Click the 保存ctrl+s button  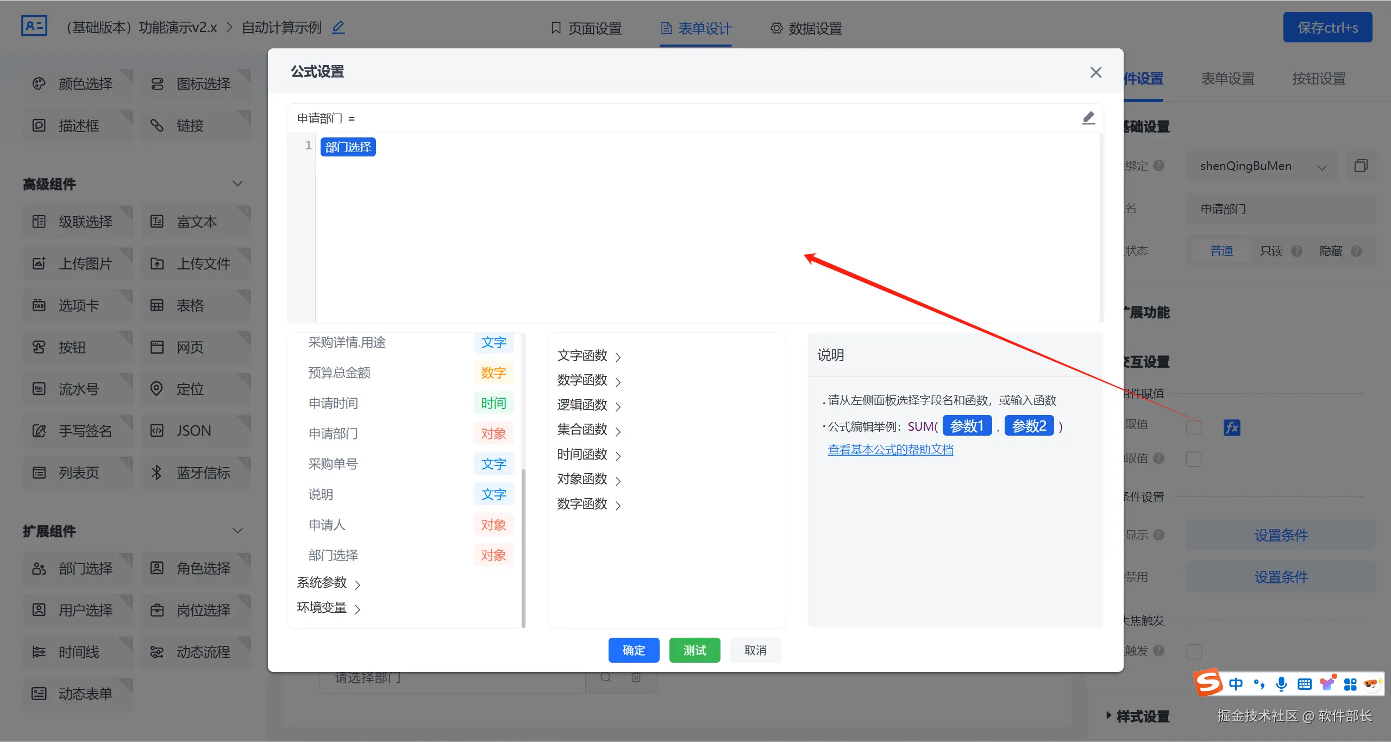coord(1327,27)
